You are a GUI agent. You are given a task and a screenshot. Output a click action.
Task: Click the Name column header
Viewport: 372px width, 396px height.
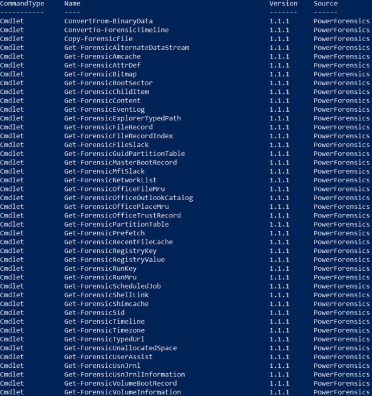[72, 4]
